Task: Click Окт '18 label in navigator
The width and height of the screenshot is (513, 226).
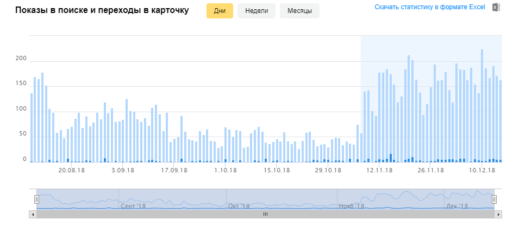Action: tap(239, 206)
